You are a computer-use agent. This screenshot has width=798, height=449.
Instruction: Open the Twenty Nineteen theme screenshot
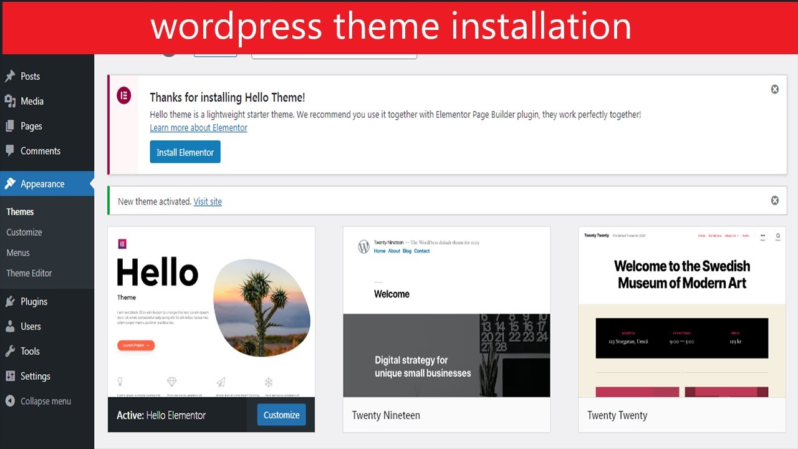446,312
